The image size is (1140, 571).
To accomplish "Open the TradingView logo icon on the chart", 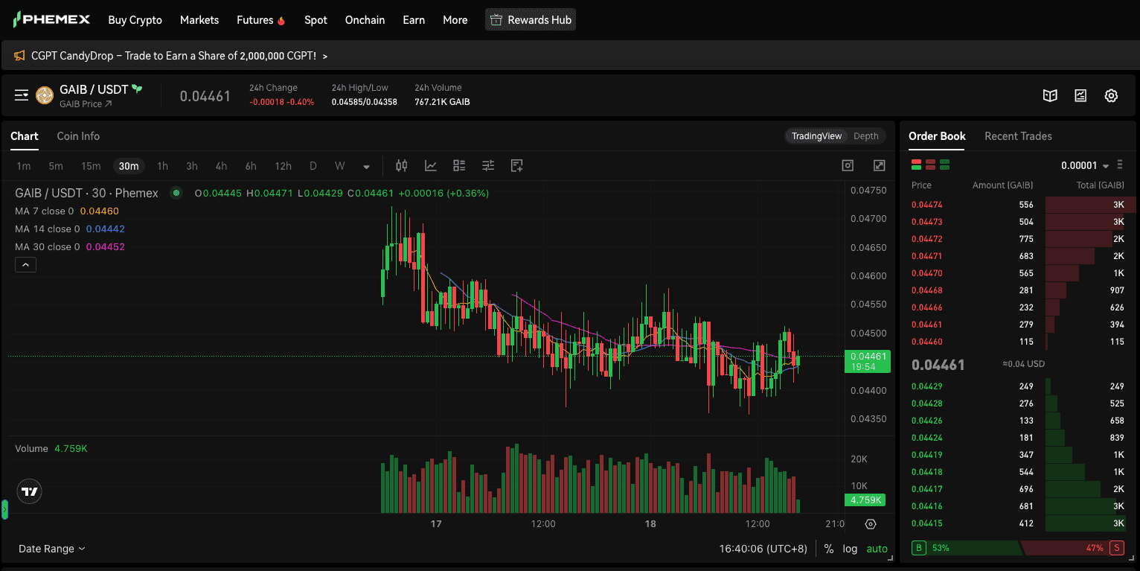I will click(28, 491).
